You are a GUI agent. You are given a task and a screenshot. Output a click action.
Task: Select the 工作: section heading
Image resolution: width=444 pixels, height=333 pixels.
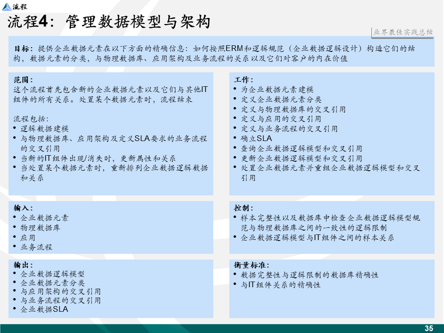click(x=243, y=80)
